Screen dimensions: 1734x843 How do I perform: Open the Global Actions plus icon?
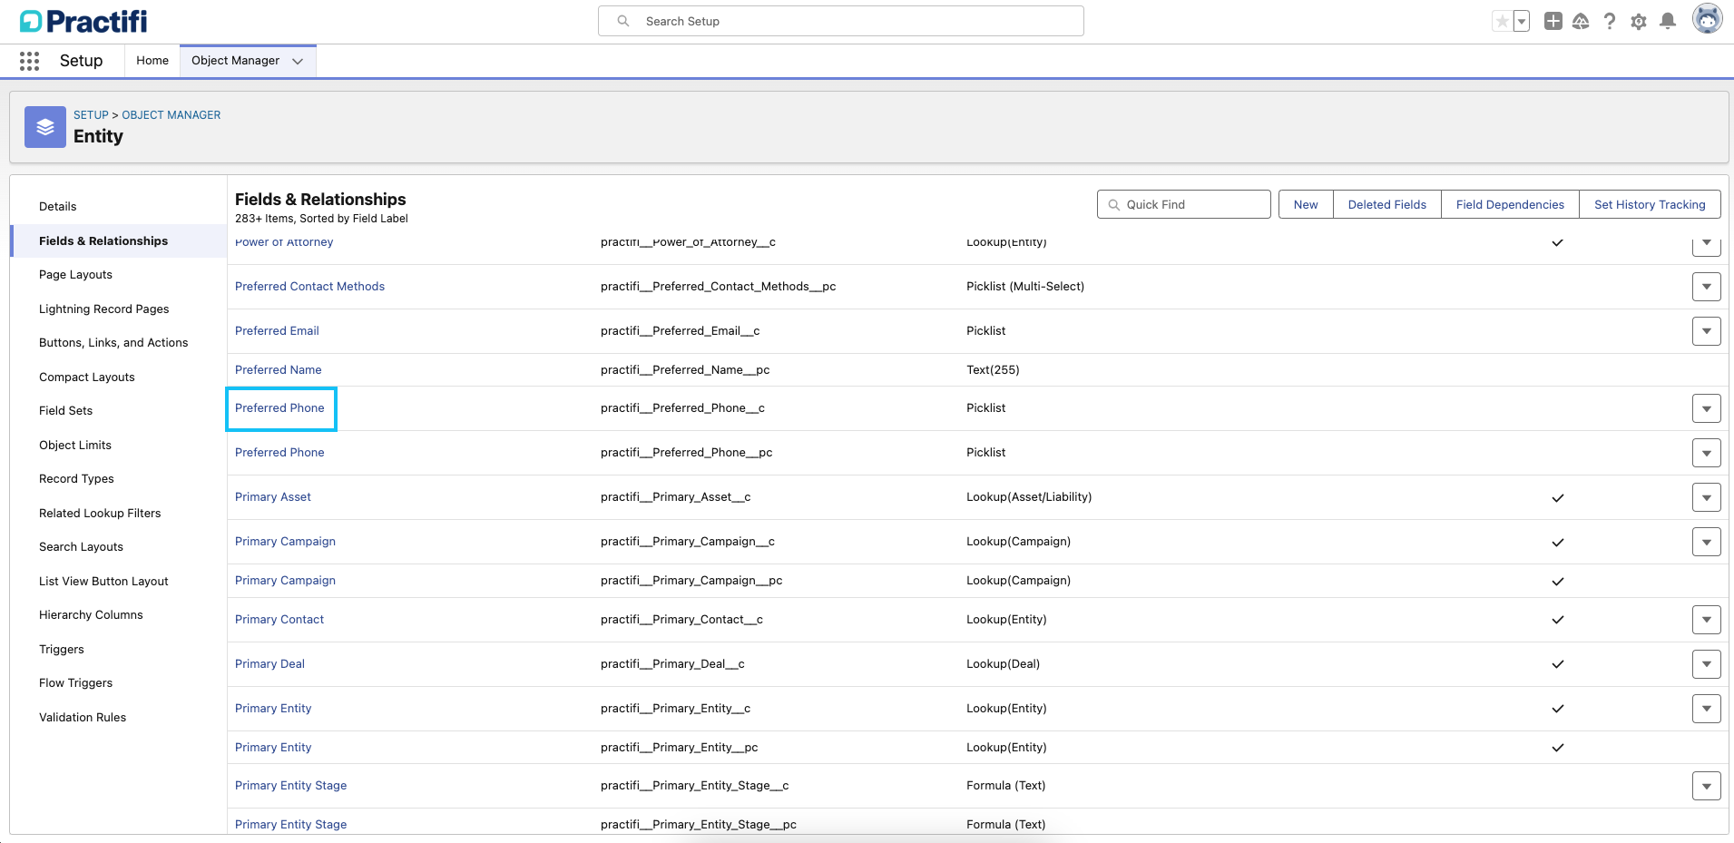coord(1553,20)
